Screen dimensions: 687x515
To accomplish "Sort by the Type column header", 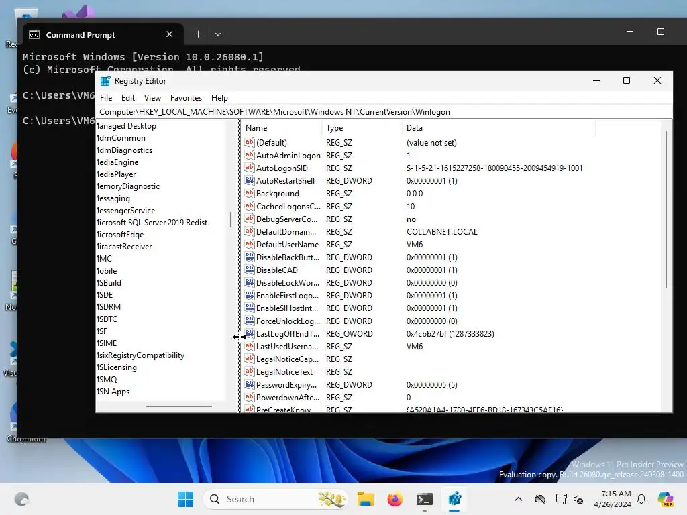I will 362,128.
